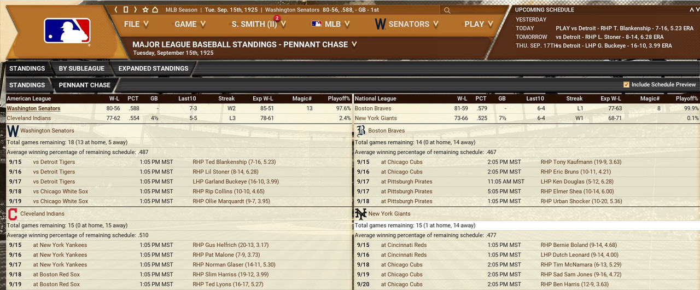Click the page icon between navigation arrows
Screen dimensions: 700x290
click(126, 10)
